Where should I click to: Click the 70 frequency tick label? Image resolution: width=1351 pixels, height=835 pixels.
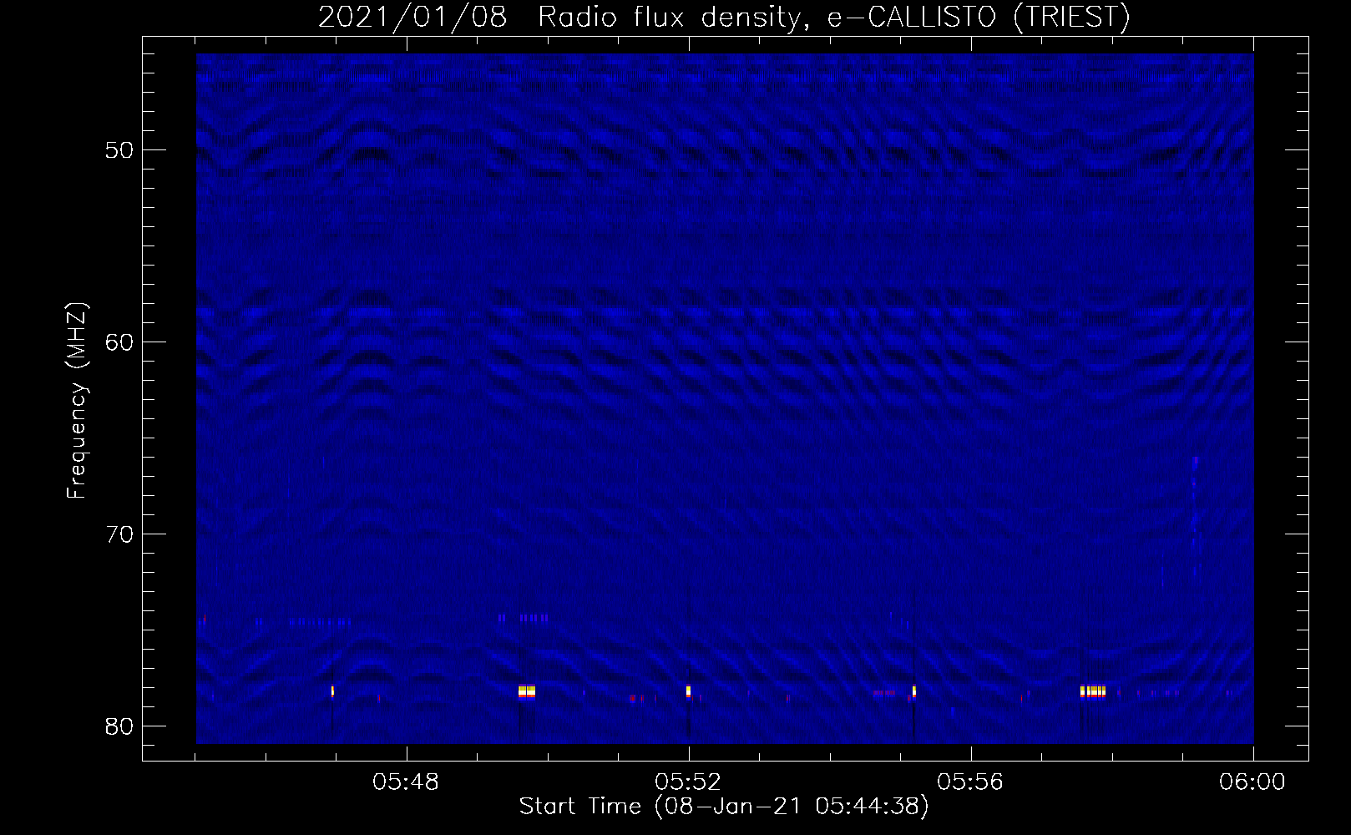point(119,534)
